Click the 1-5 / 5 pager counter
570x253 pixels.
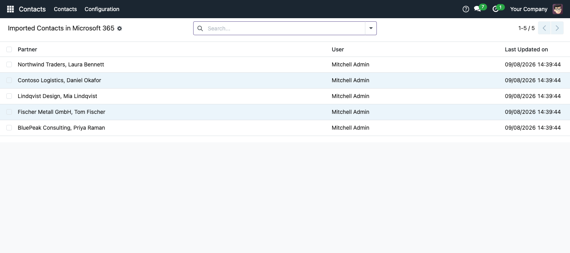click(x=526, y=28)
